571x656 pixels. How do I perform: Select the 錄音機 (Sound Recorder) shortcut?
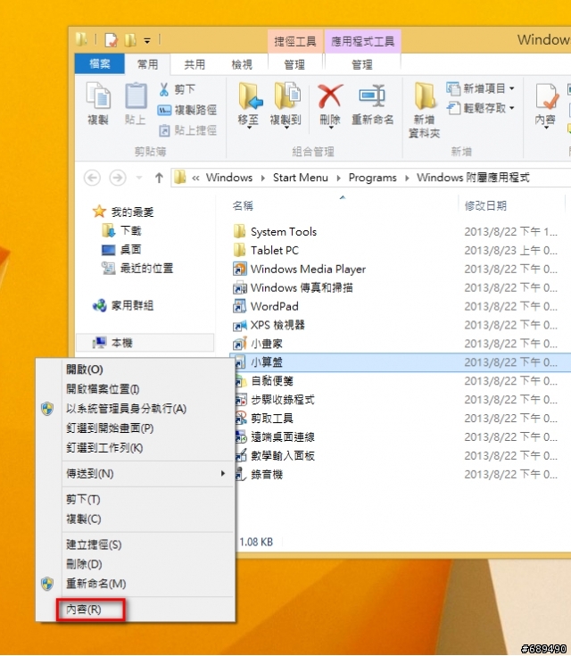point(258,475)
